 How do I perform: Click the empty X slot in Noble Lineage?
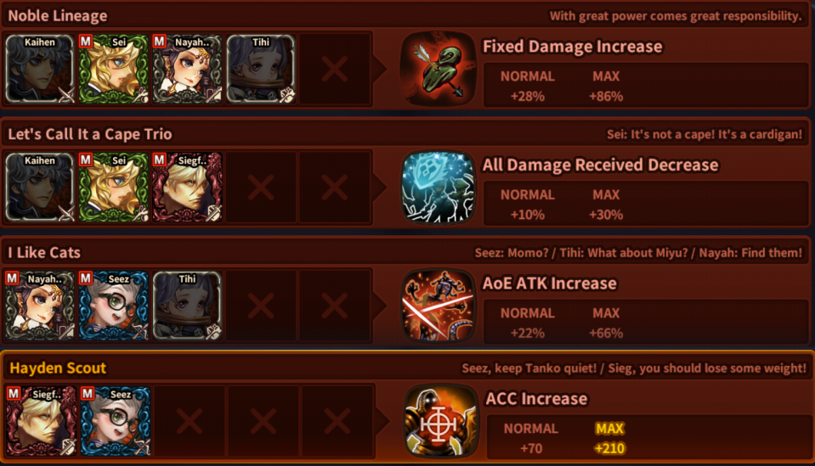[x=334, y=69]
